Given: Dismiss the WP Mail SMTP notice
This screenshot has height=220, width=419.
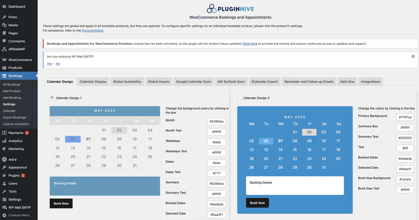Looking at the screenshot, I should [x=413, y=56].
